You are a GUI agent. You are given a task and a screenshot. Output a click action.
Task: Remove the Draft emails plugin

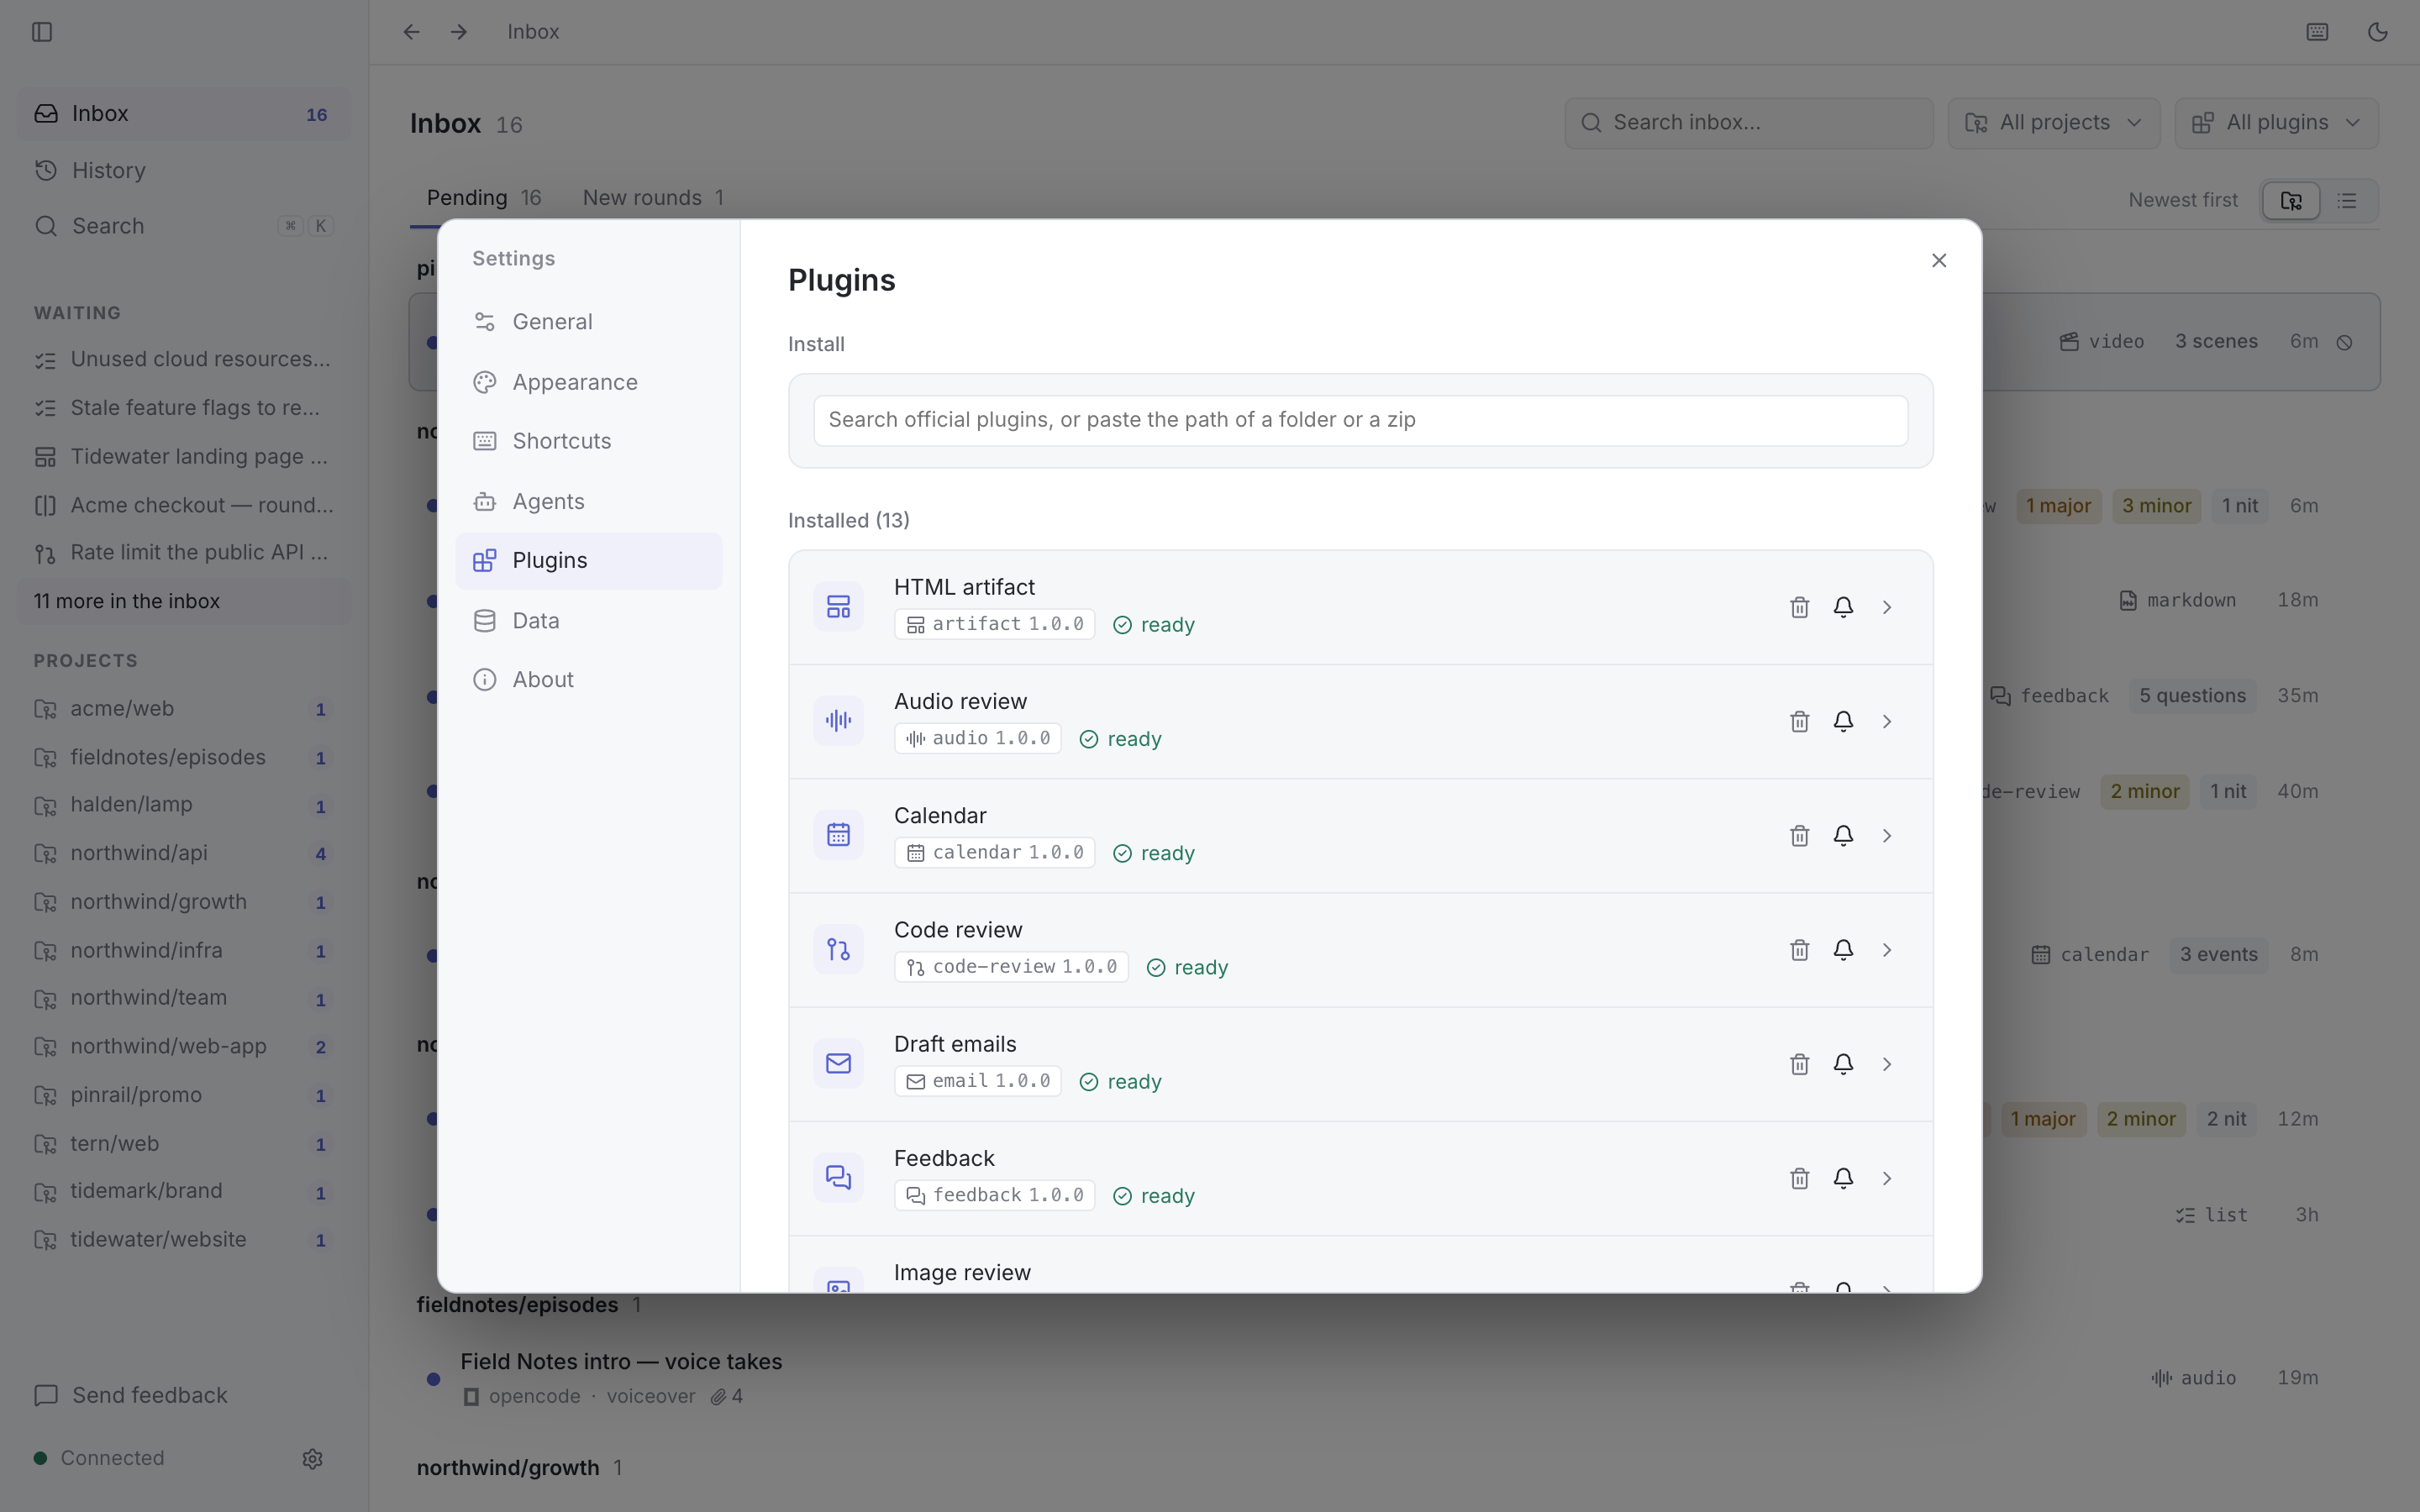[1799, 1064]
